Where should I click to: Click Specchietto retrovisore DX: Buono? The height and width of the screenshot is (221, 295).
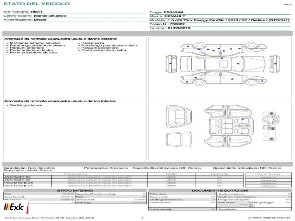point(167,168)
